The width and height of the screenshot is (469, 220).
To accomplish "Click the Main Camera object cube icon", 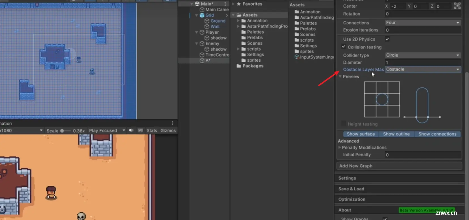I will click(x=202, y=10).
